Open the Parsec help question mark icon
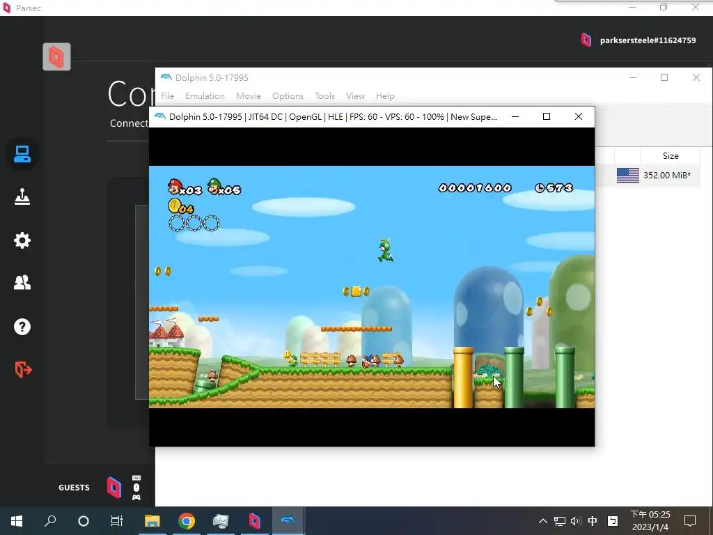Viewport: 713px width, 535px height. 22,327
